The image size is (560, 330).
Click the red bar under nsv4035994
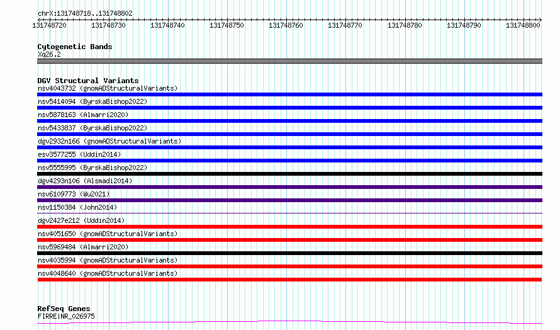(289, 266)
